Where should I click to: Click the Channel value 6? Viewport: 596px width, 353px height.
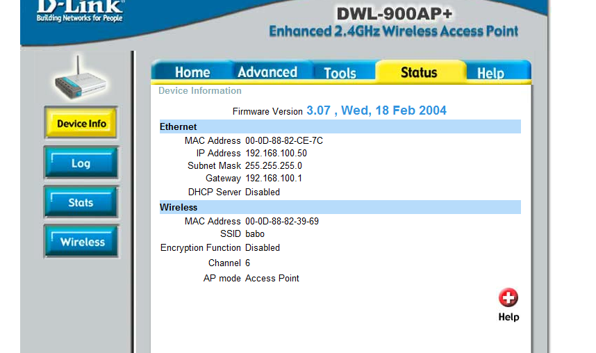(247, 263)
